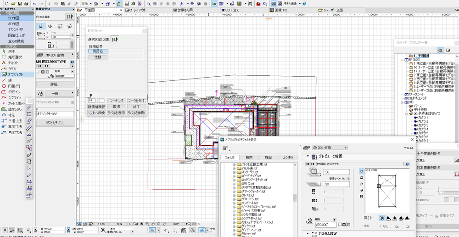Click the Open file folder icon
459x237 pixels.
[x=13, y=4]
